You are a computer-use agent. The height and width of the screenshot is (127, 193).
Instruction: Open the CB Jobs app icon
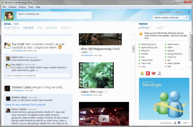click(x=159, y=73)
